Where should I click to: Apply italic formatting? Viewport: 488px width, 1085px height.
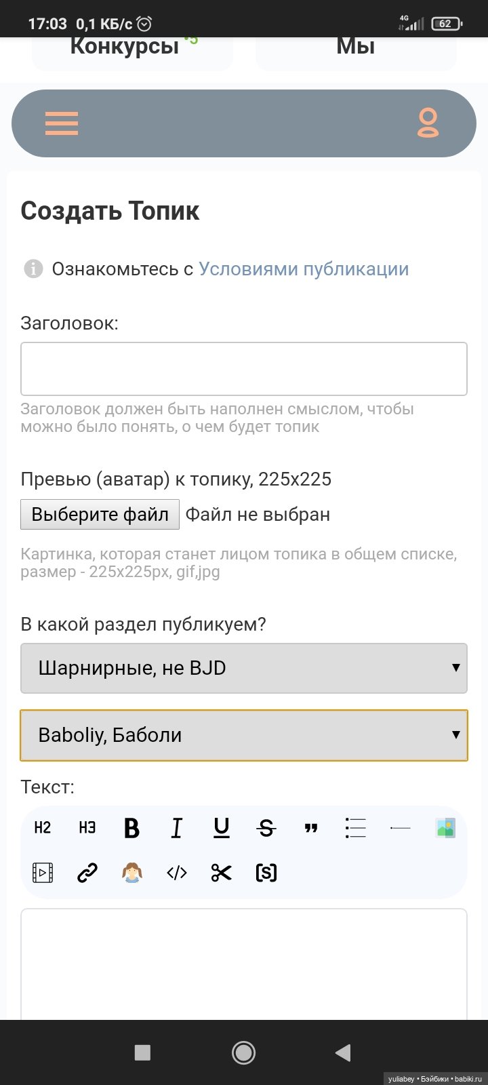click(x=177, y=828)
